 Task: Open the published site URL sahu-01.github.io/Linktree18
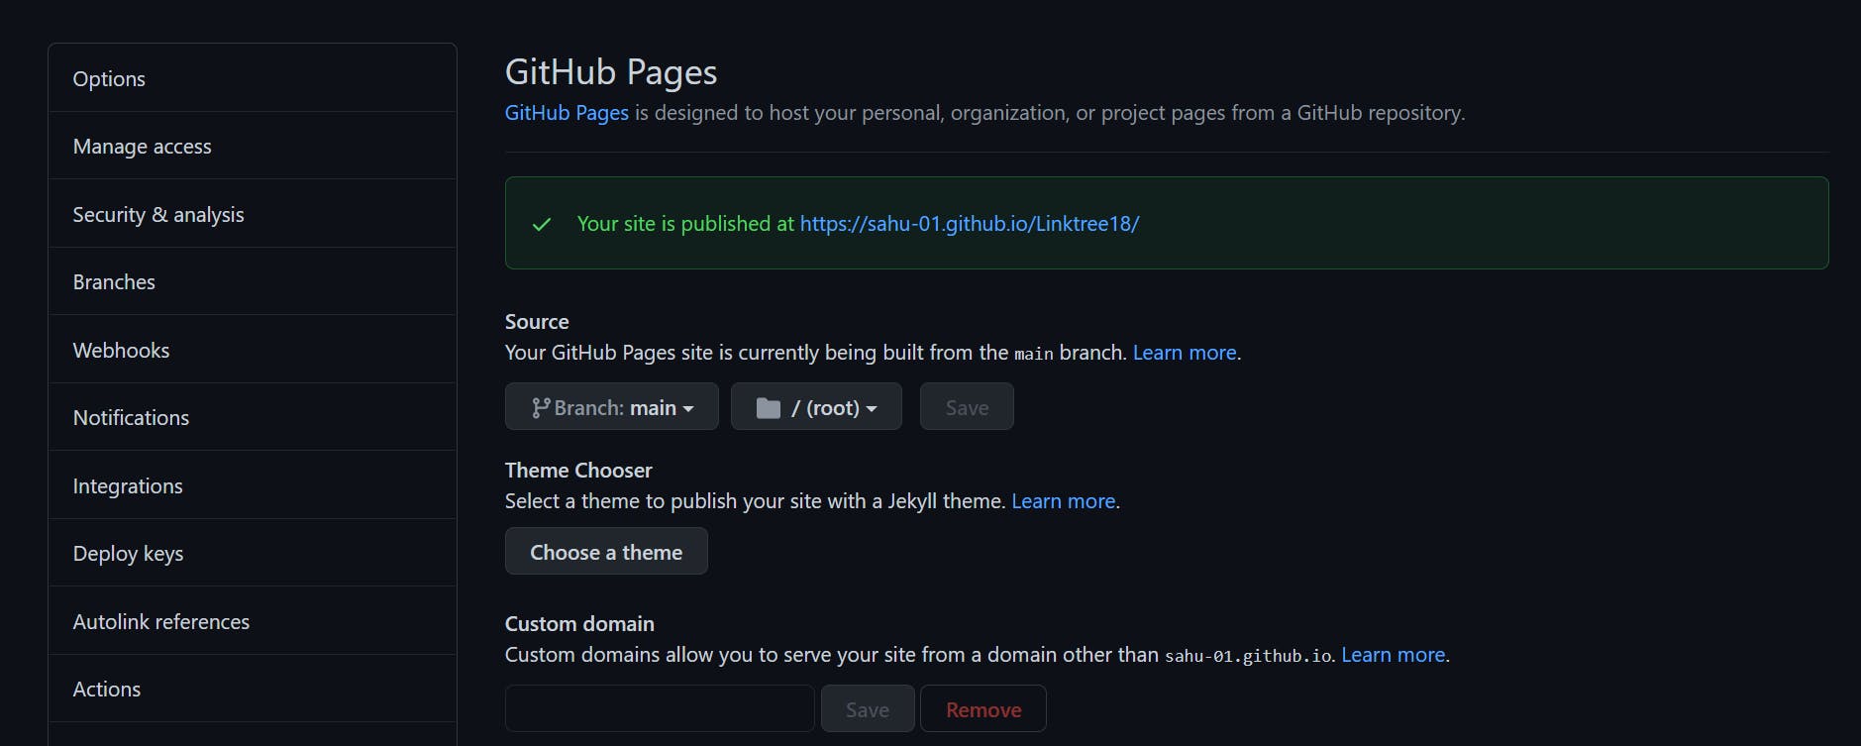point(970,224)
